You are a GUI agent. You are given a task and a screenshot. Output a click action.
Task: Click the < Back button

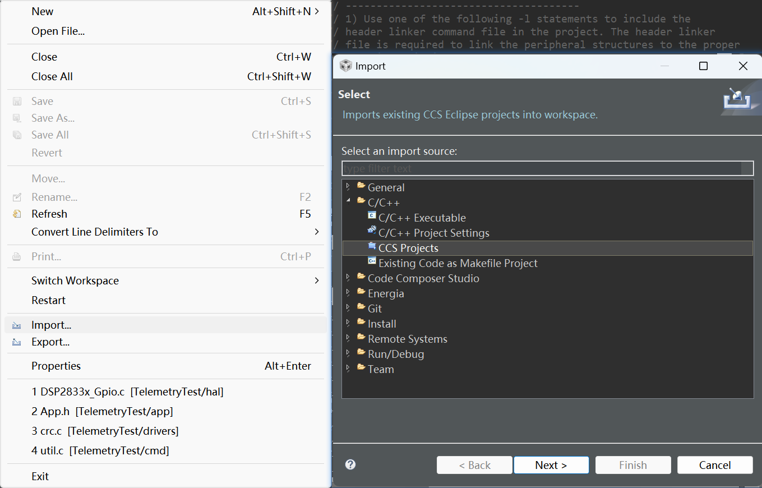pos(474,465)
